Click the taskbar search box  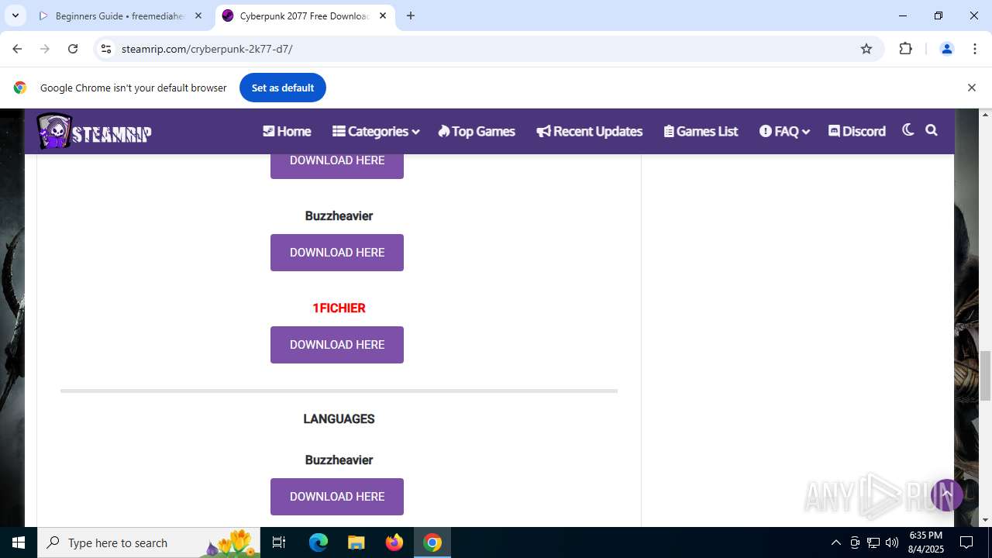tap(149, 542)
